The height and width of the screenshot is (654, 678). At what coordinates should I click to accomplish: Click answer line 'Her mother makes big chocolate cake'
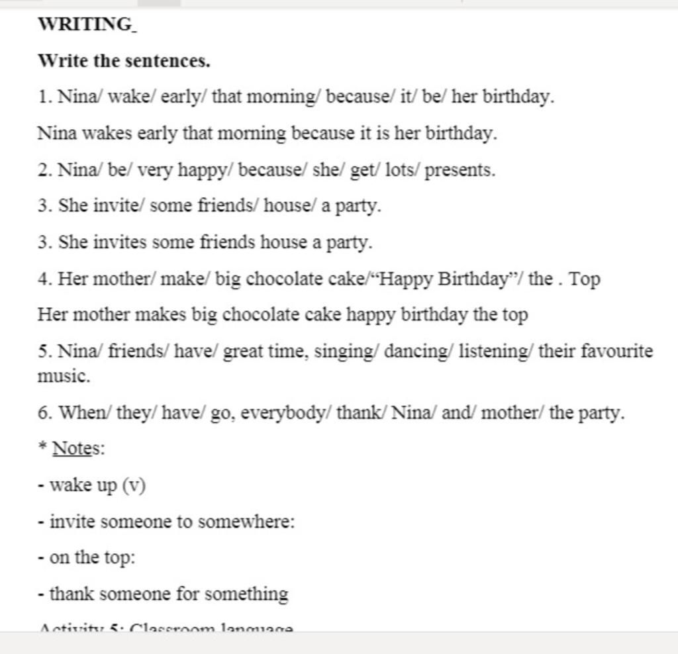point(283,314)
